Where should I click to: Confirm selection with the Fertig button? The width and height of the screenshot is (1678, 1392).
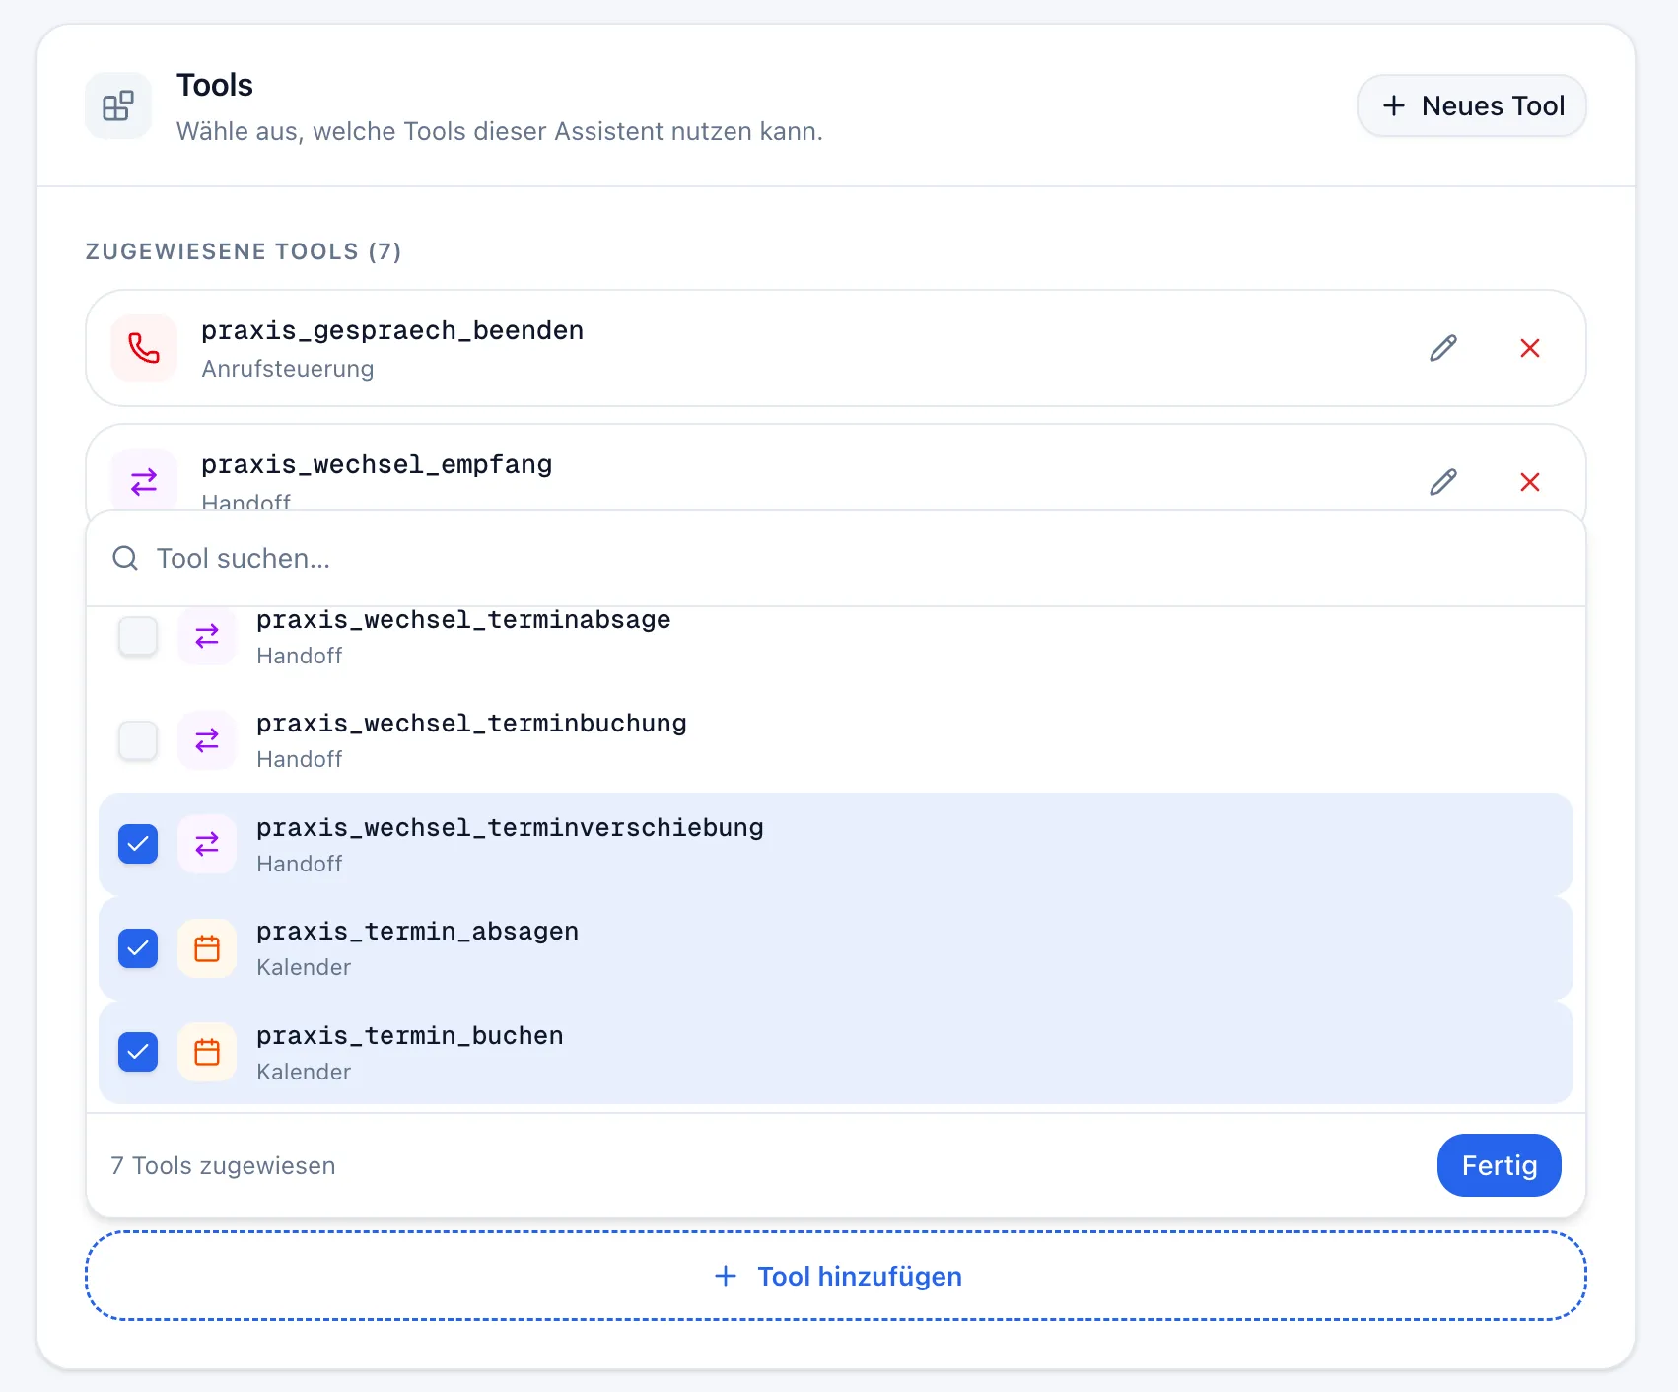point(1499,1165)
